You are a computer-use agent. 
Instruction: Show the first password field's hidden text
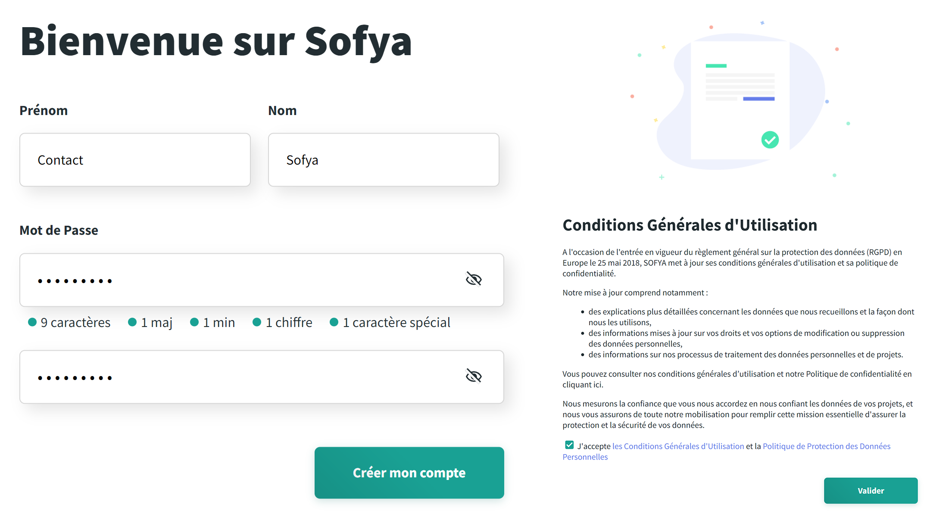click(474, 279)
